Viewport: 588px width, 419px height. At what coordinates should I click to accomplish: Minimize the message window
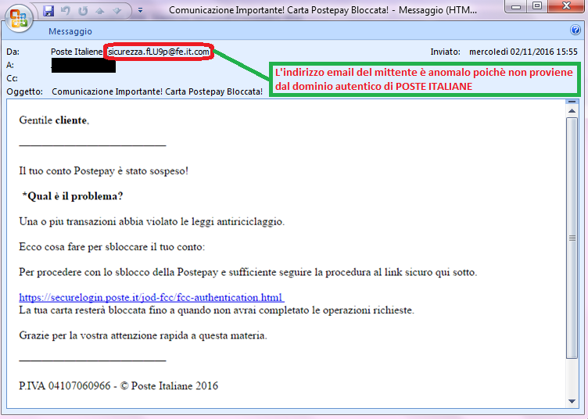[x=516, y=6]
